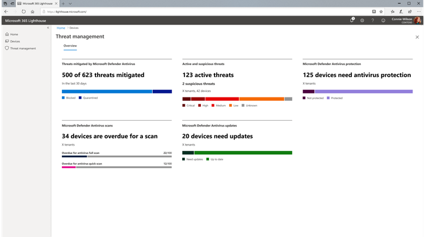Click browser forward arrow
Viewport: 425px width, 237px height.
(15, 12)
